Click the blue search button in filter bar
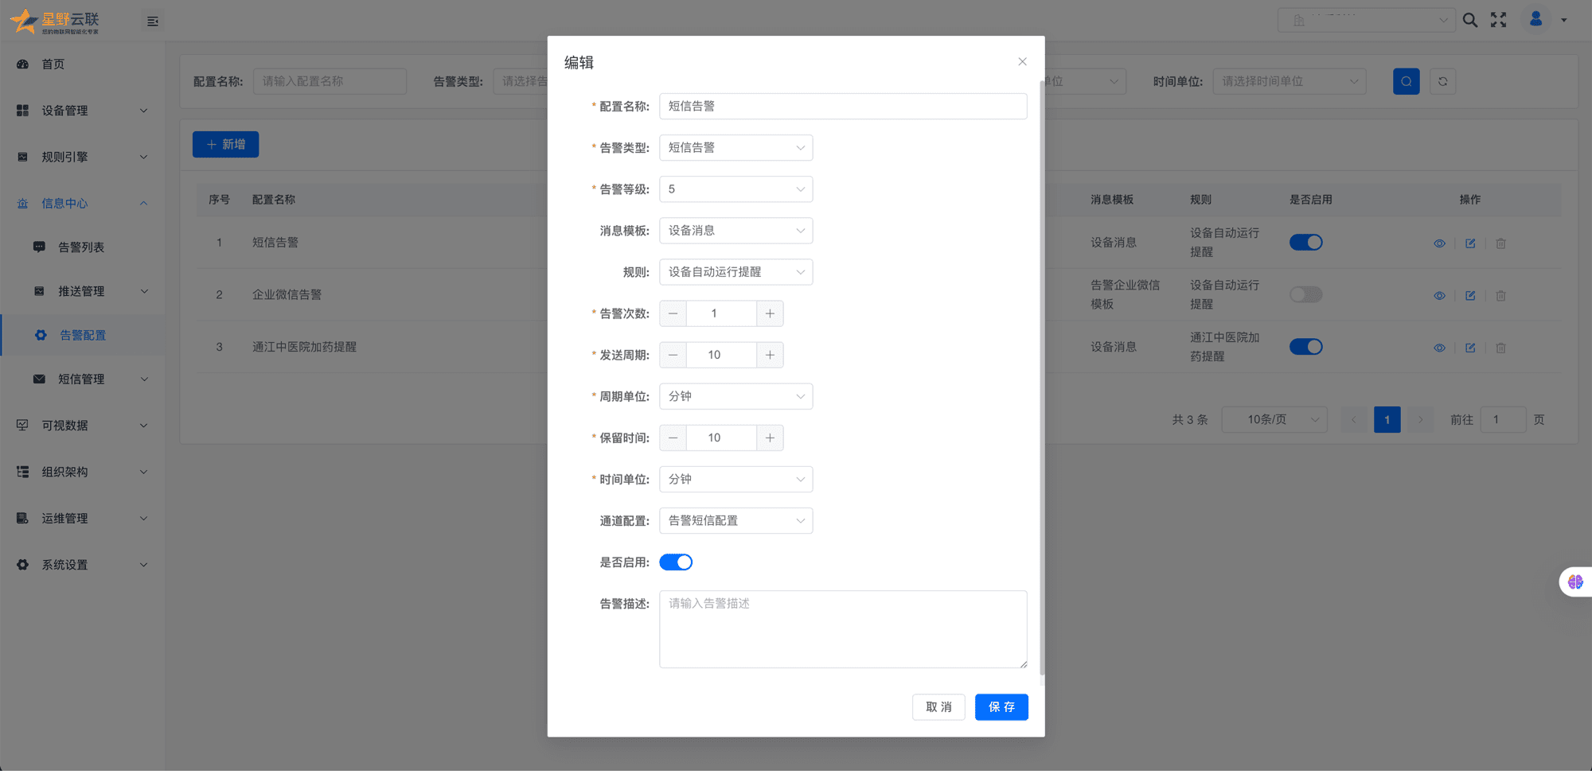The image size is (1592, 774). [1406, 81]
